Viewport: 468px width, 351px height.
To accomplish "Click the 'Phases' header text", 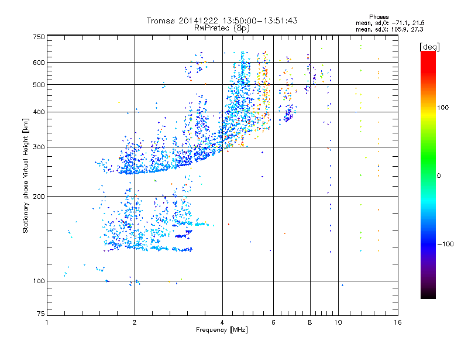I will pyautogui.click(x=378, y=17).
